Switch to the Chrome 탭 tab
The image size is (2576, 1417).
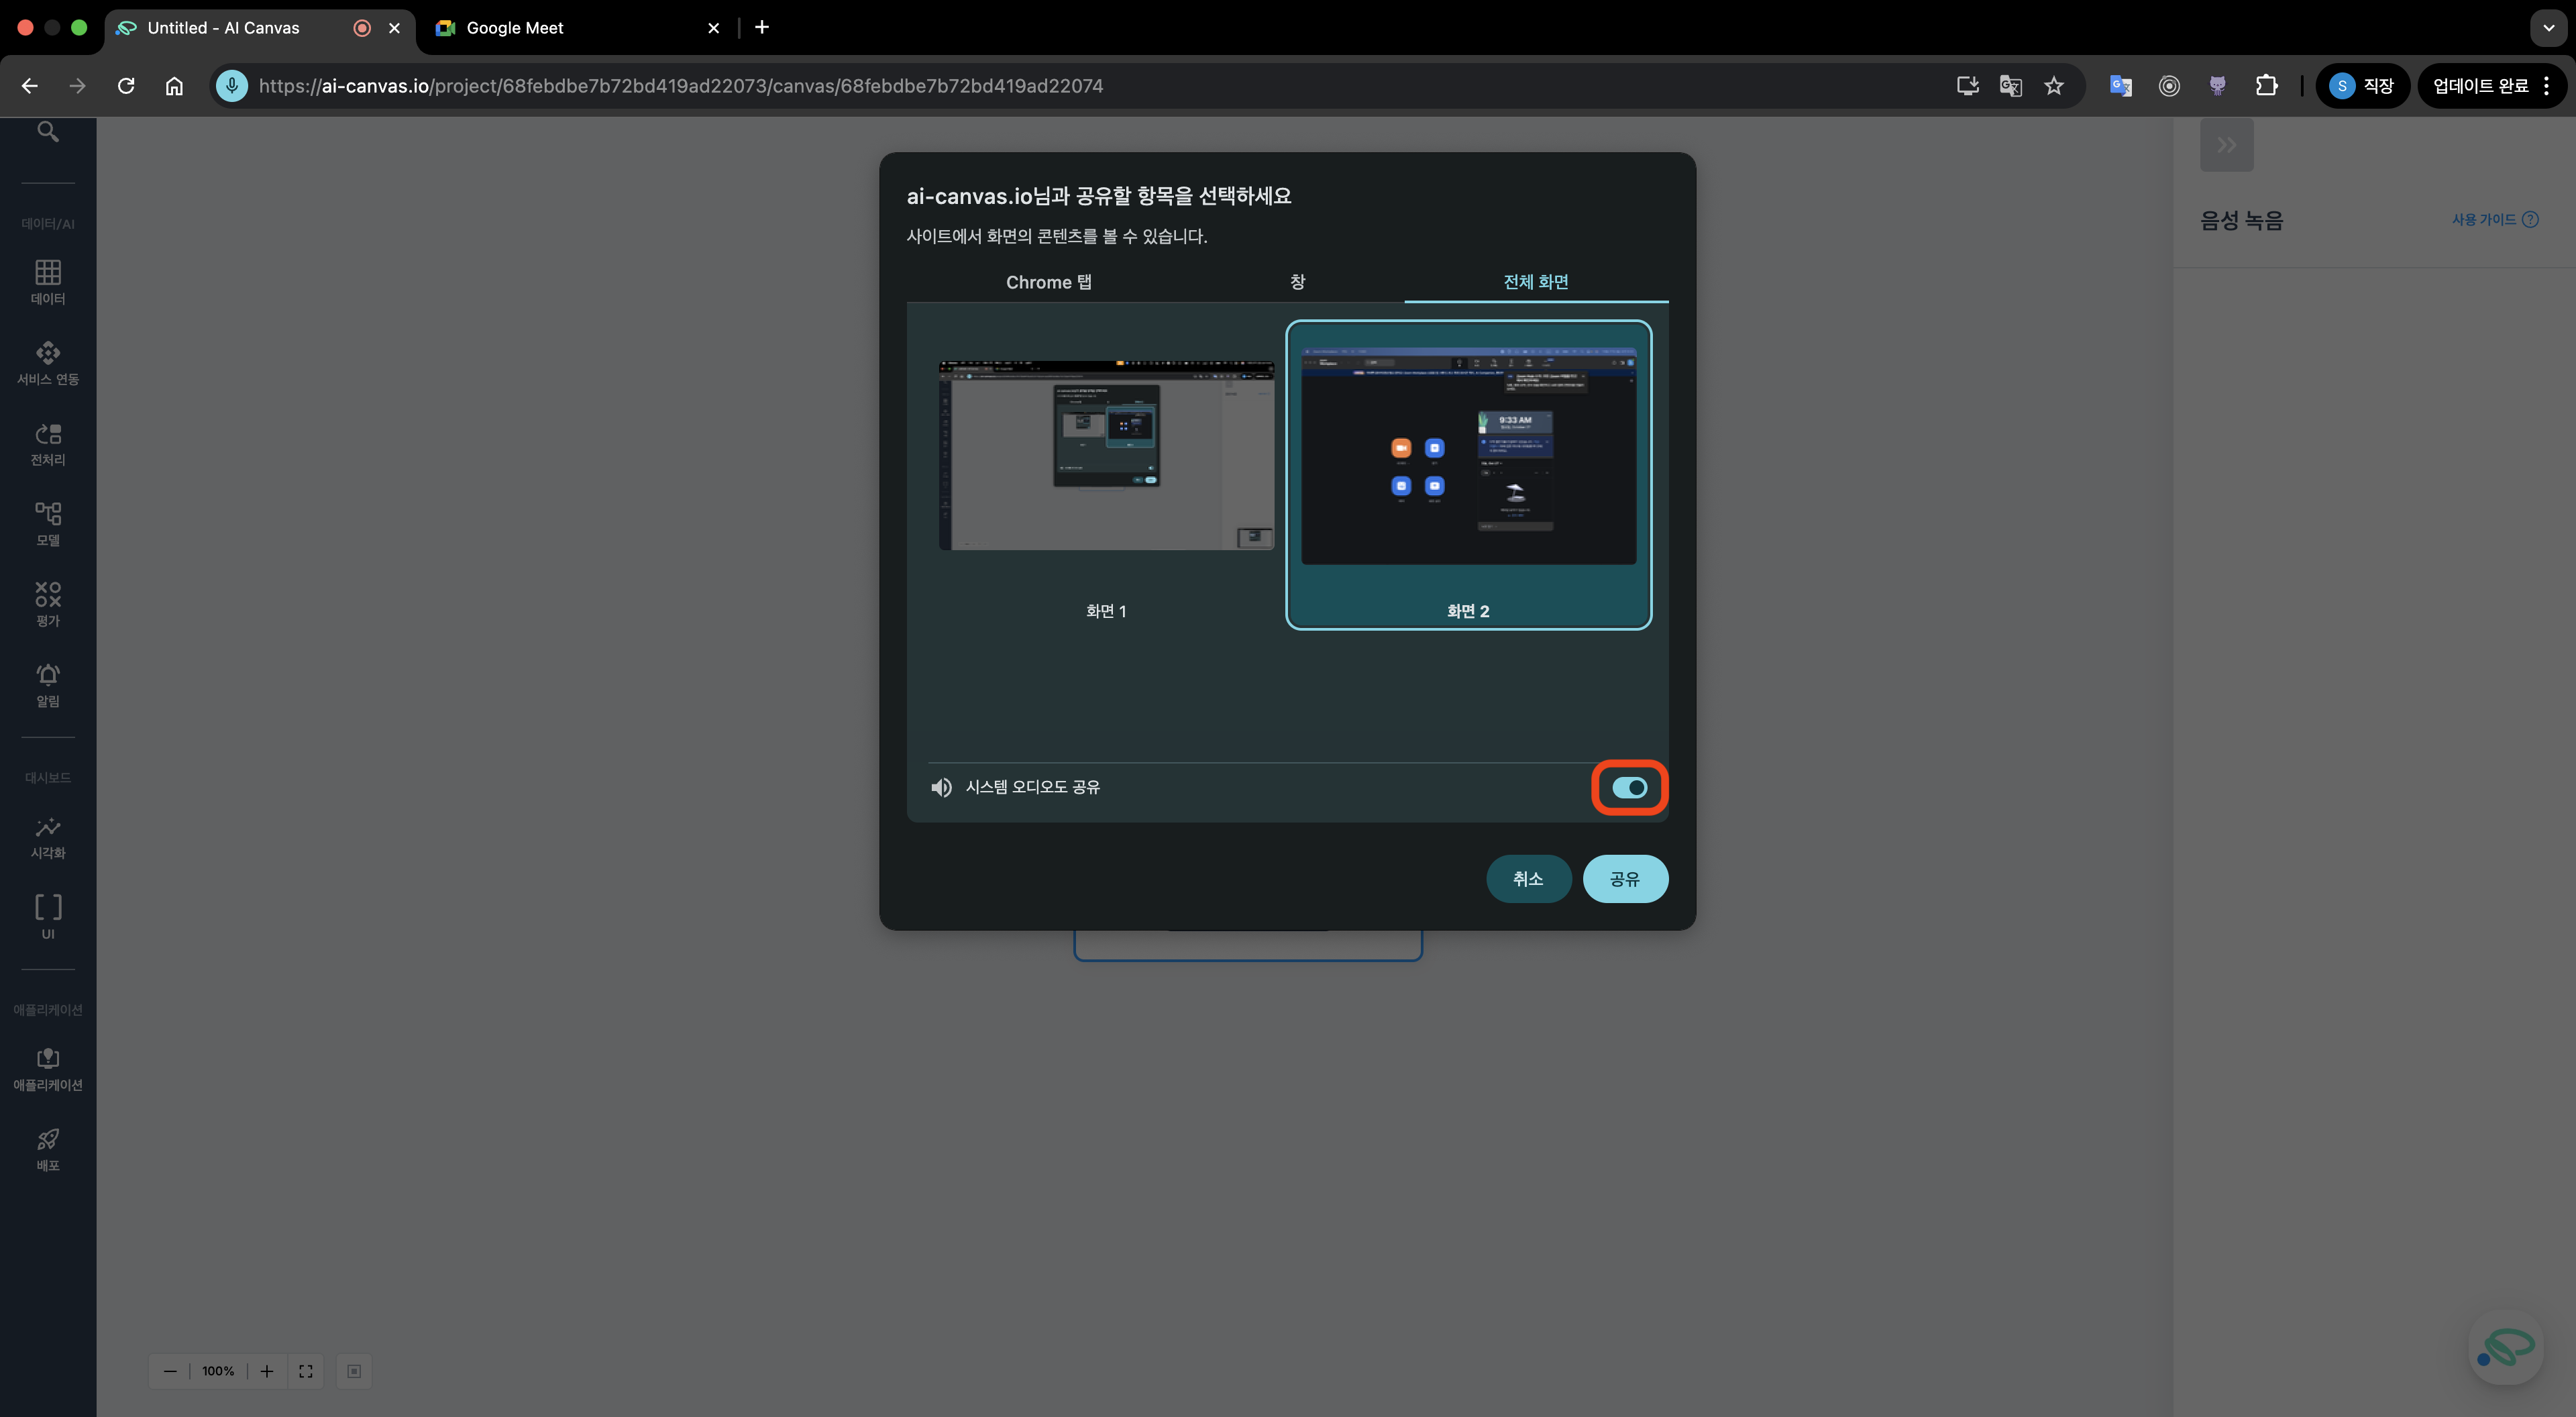click(x=1048, y=282)
